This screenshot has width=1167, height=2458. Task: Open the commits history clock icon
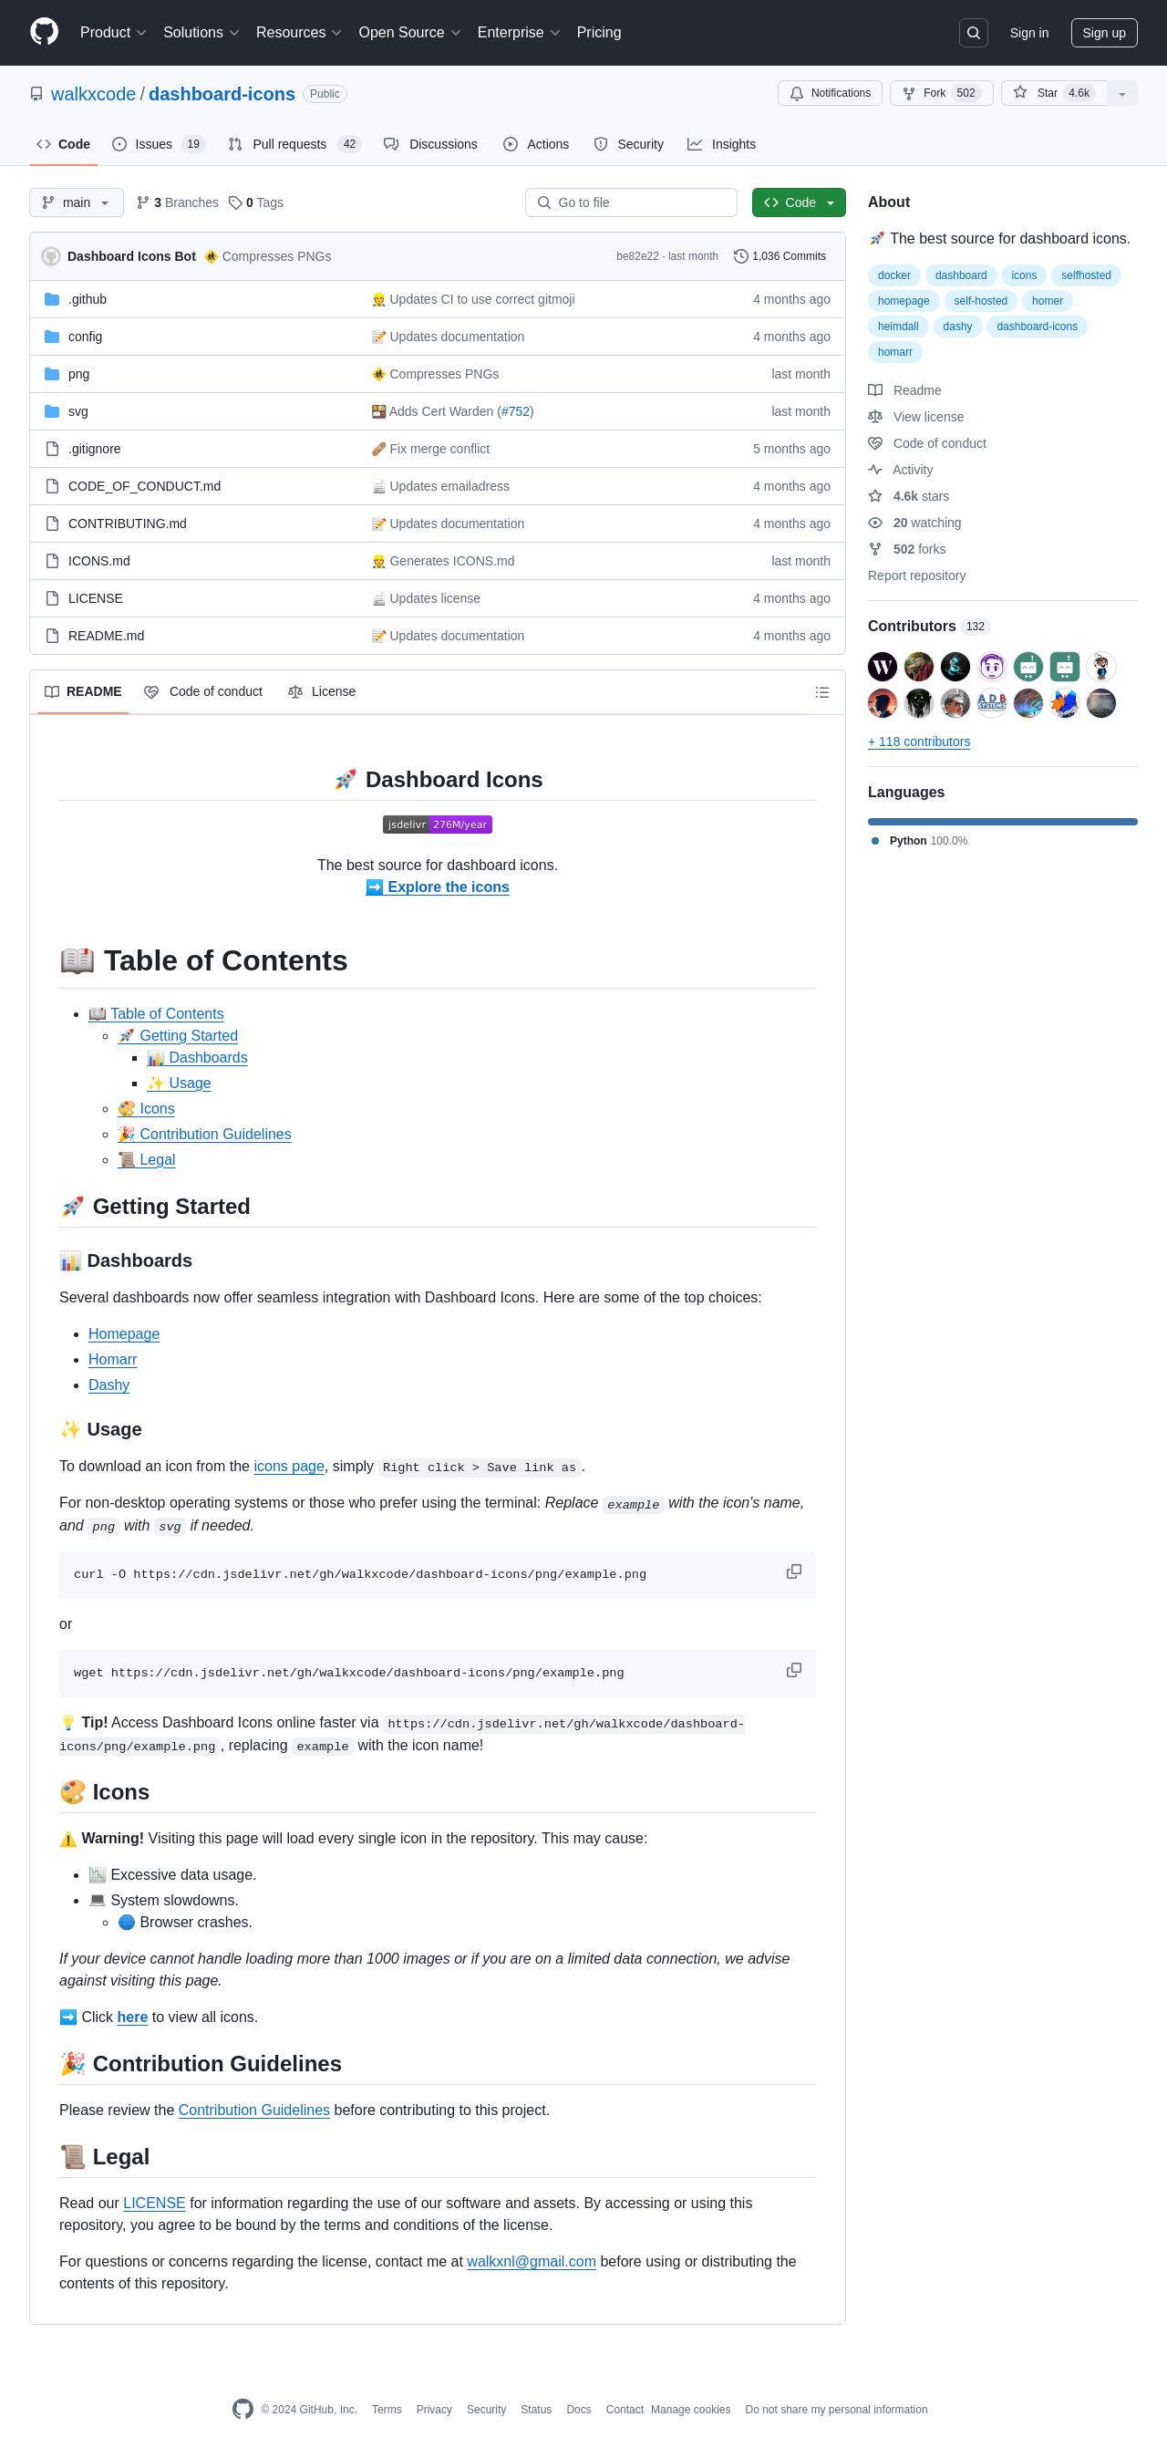pos(740,256)
